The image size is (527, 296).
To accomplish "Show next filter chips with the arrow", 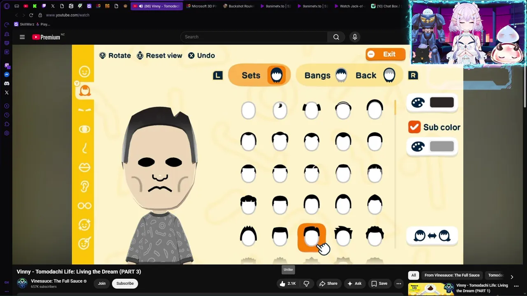I will (x=512, y=277).
